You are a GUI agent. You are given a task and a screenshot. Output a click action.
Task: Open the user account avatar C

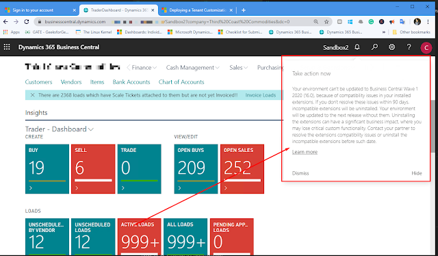(x=426, y=48)
